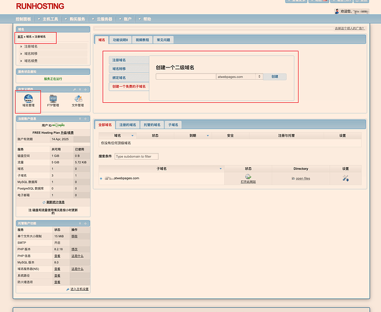The image size is (381, 312).
Task: Click the 升级/续费 link after FREE Hosting Plan
Action: pos(67,133)
